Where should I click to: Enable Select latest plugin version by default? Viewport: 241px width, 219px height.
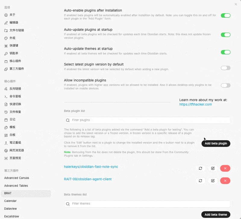226,68
